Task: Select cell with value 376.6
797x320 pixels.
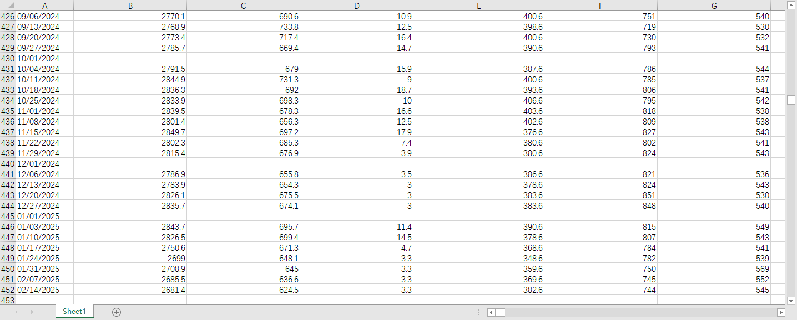Action: pyautogui.click(x=478, y=132)
